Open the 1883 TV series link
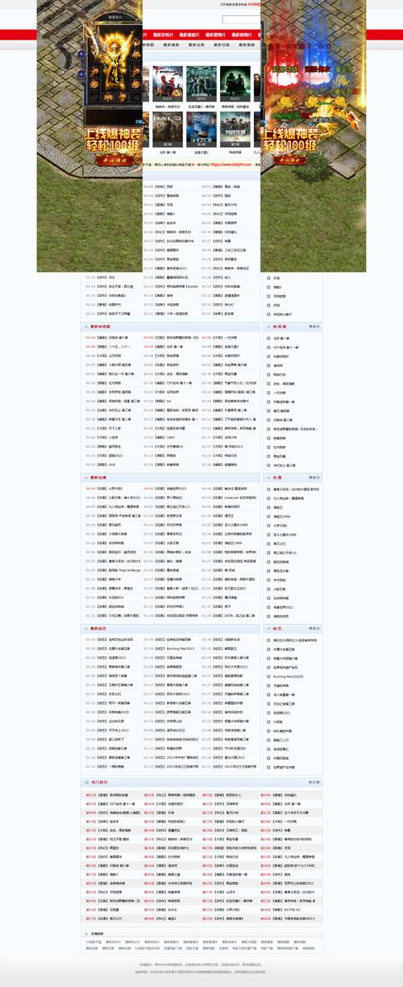Image resolution: width=403 pixels, height=987 pixels. tap(170, 437)
